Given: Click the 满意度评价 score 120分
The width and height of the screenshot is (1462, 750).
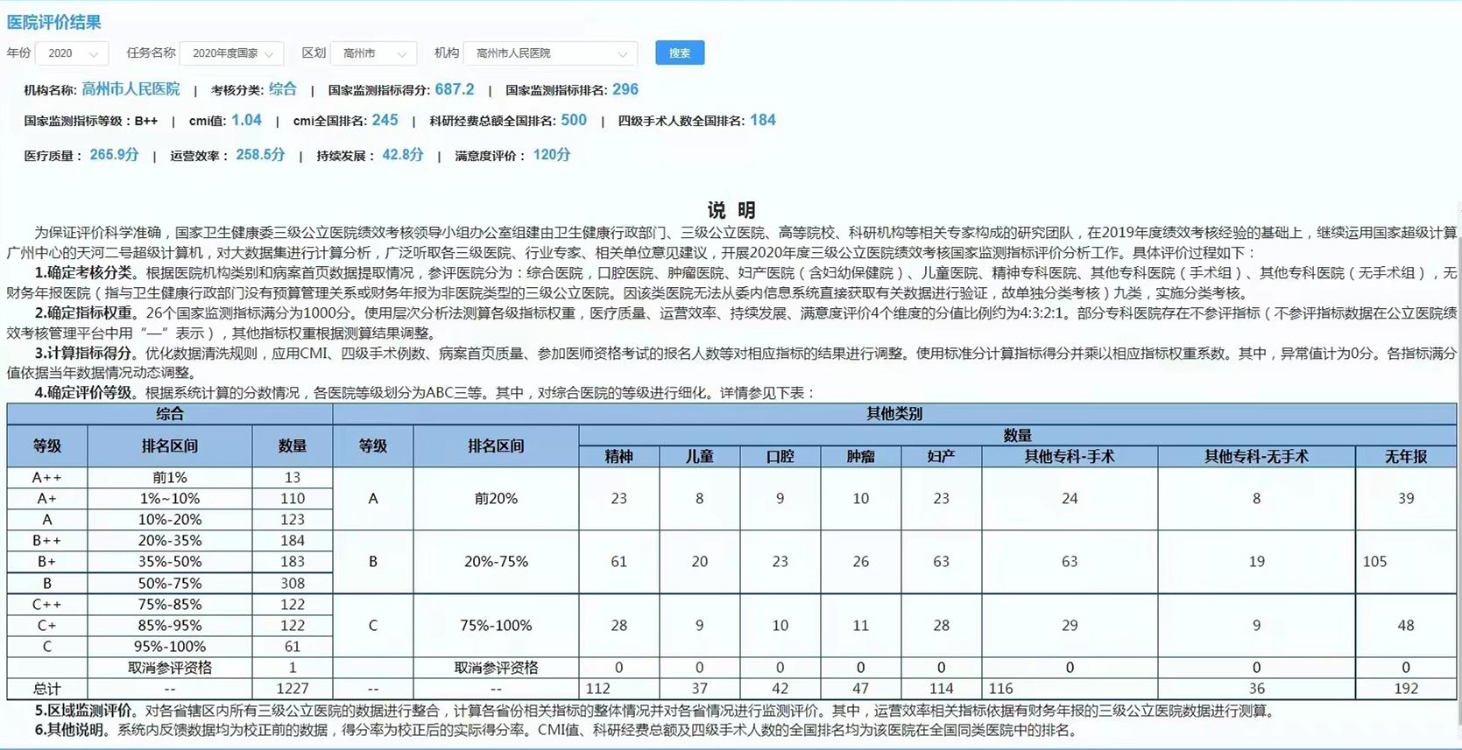Looking at the screenshot, I should [552, 155].
